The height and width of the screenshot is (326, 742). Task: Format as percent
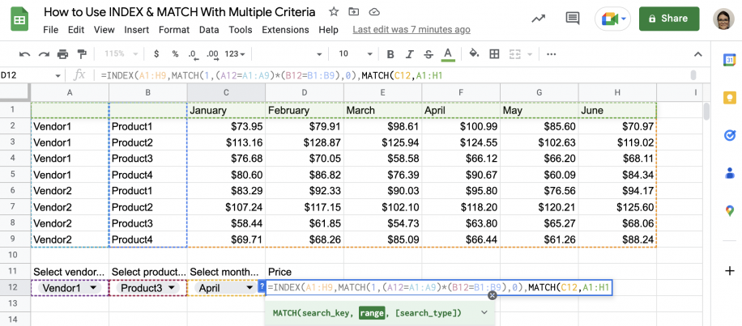[x=175, y=54]
